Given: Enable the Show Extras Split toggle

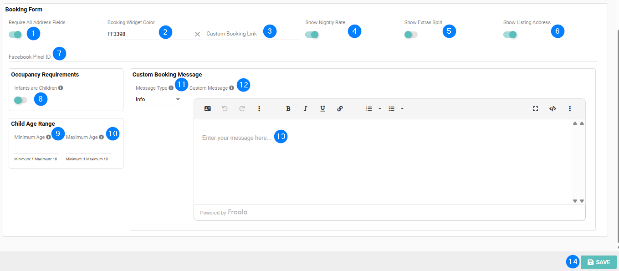Looking at the screenshot, I should (411, 35).
